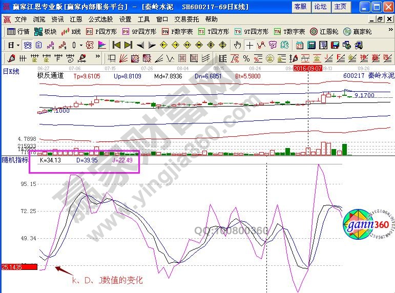Open the 资讯 menu
This screenshot has height=293, width=395.
57,19
